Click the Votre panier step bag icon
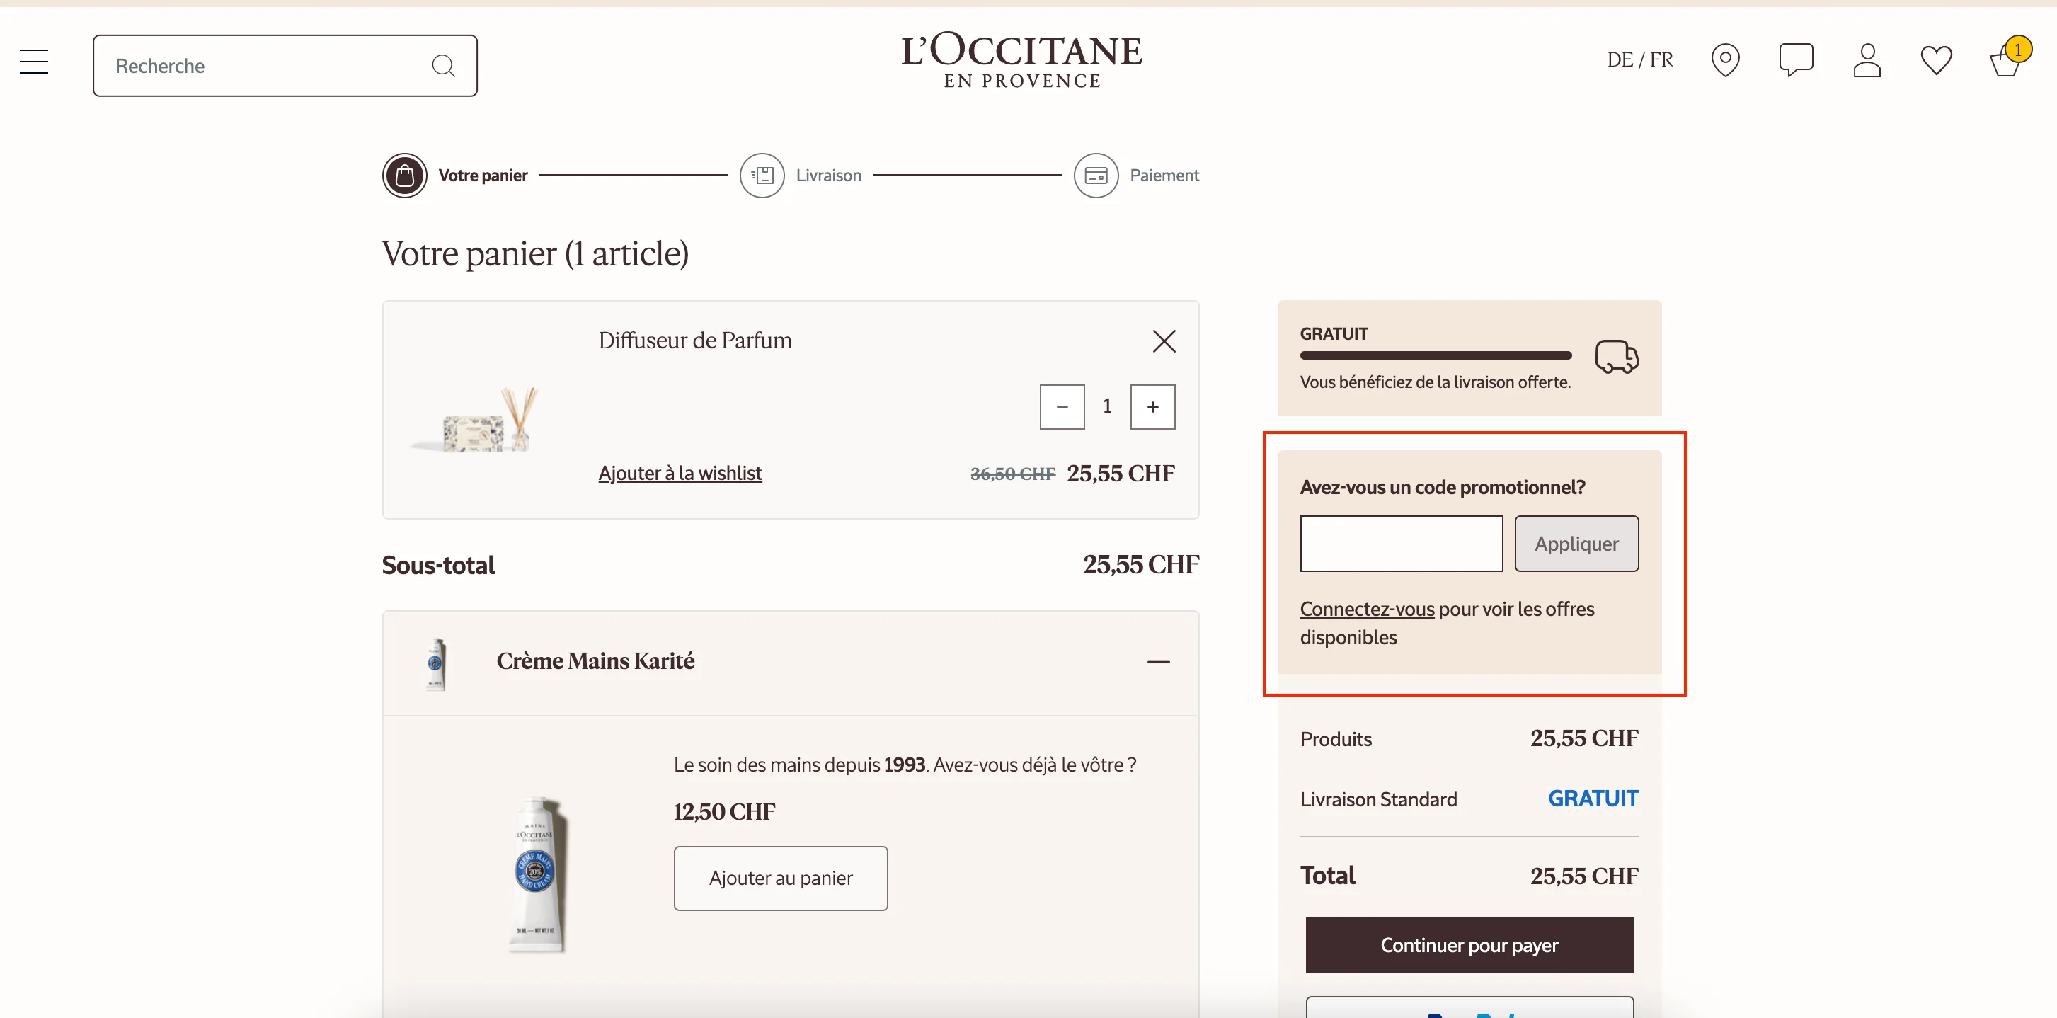Viewport: 2057px width, 1018px height. [x=405, y=175]
